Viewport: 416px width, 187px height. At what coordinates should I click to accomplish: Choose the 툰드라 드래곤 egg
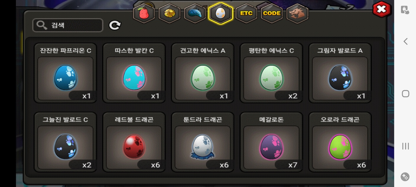203,142
